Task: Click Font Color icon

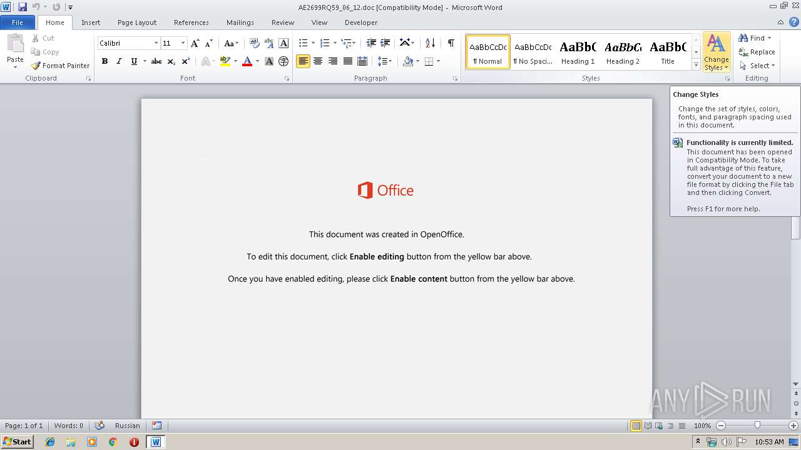Action: (247, 61)
